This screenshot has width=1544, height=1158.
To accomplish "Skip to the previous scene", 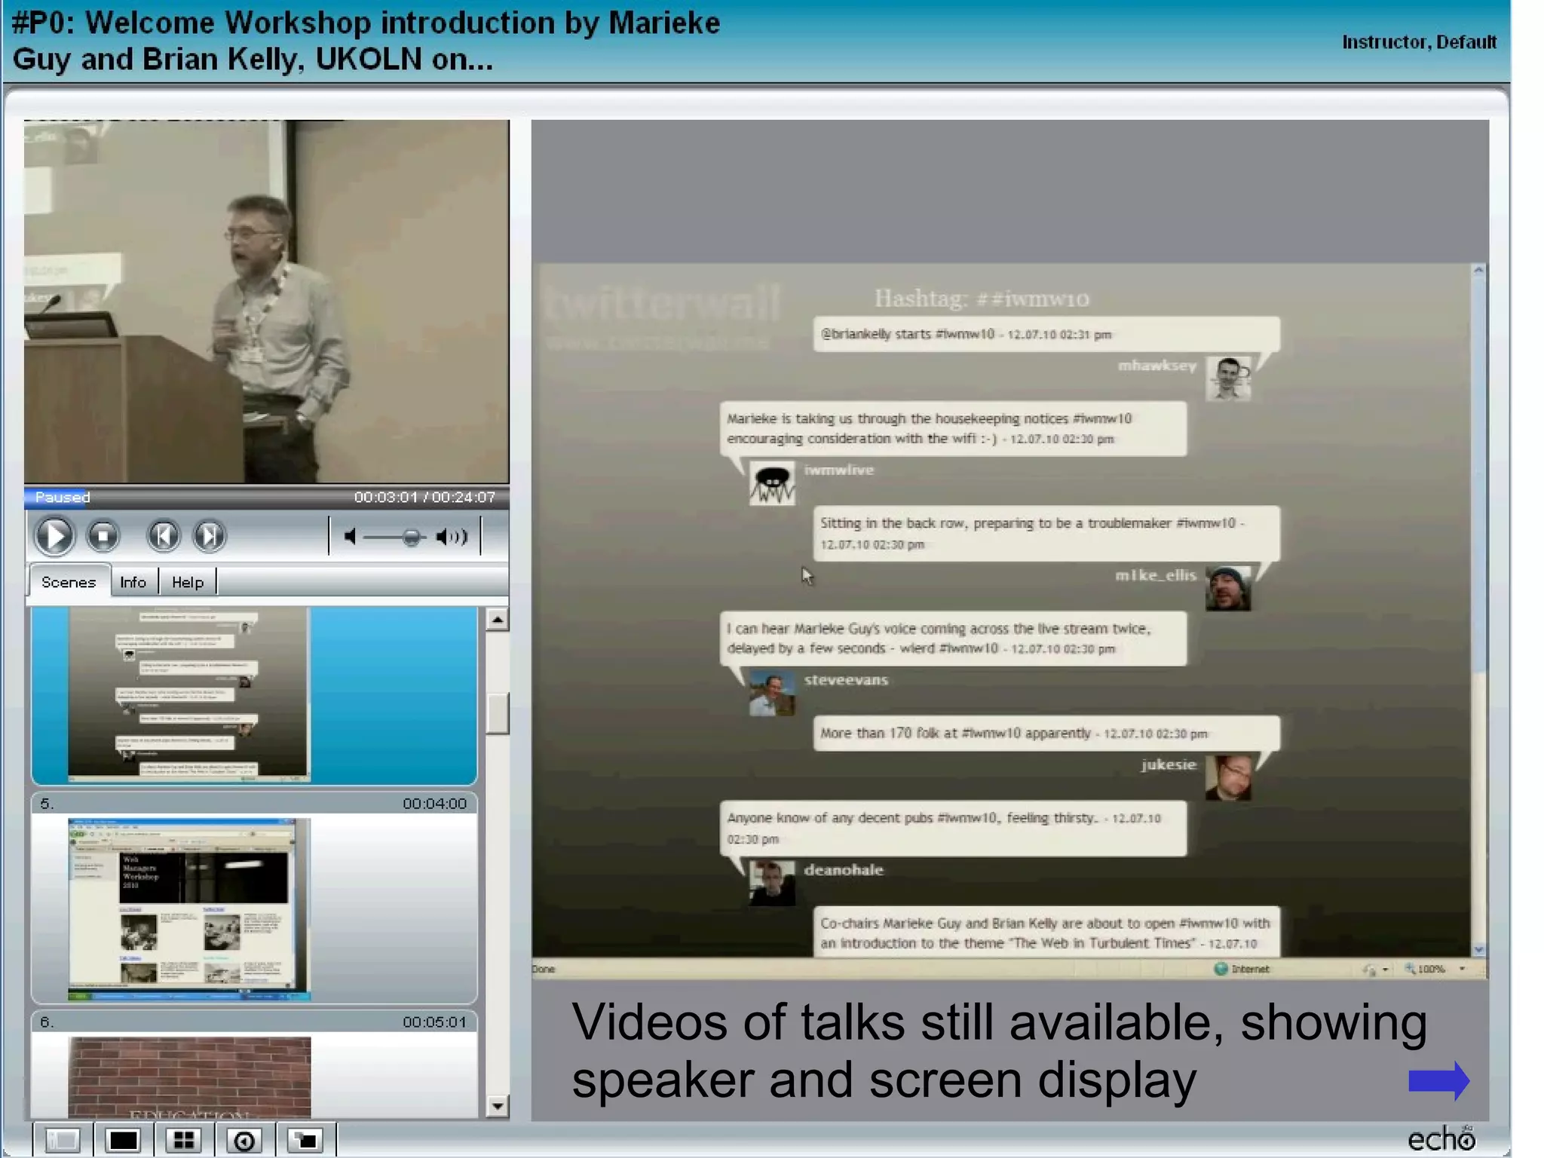I will 164,536.
